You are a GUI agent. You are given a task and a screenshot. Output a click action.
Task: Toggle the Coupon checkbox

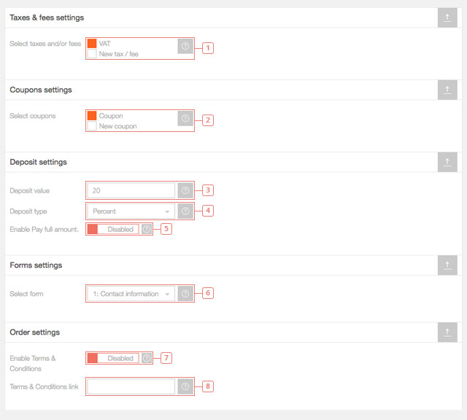tap(92, 116)
